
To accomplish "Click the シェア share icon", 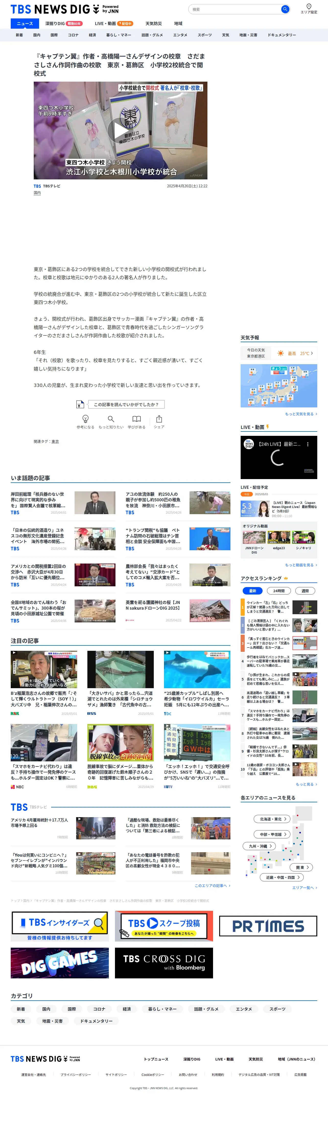I will click(159, 419).
